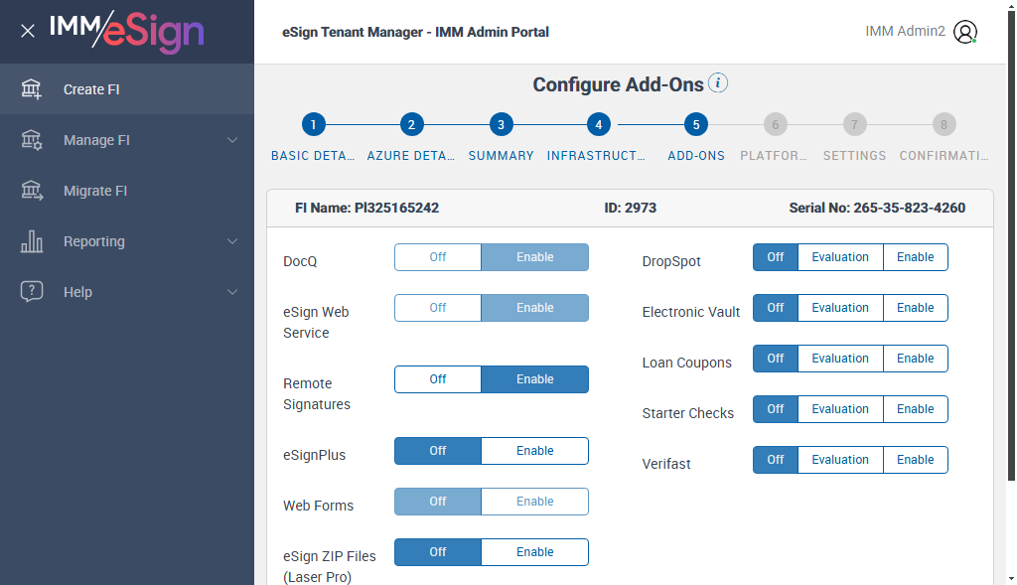Click the Manage FI bank gear icon

(31, 139)
